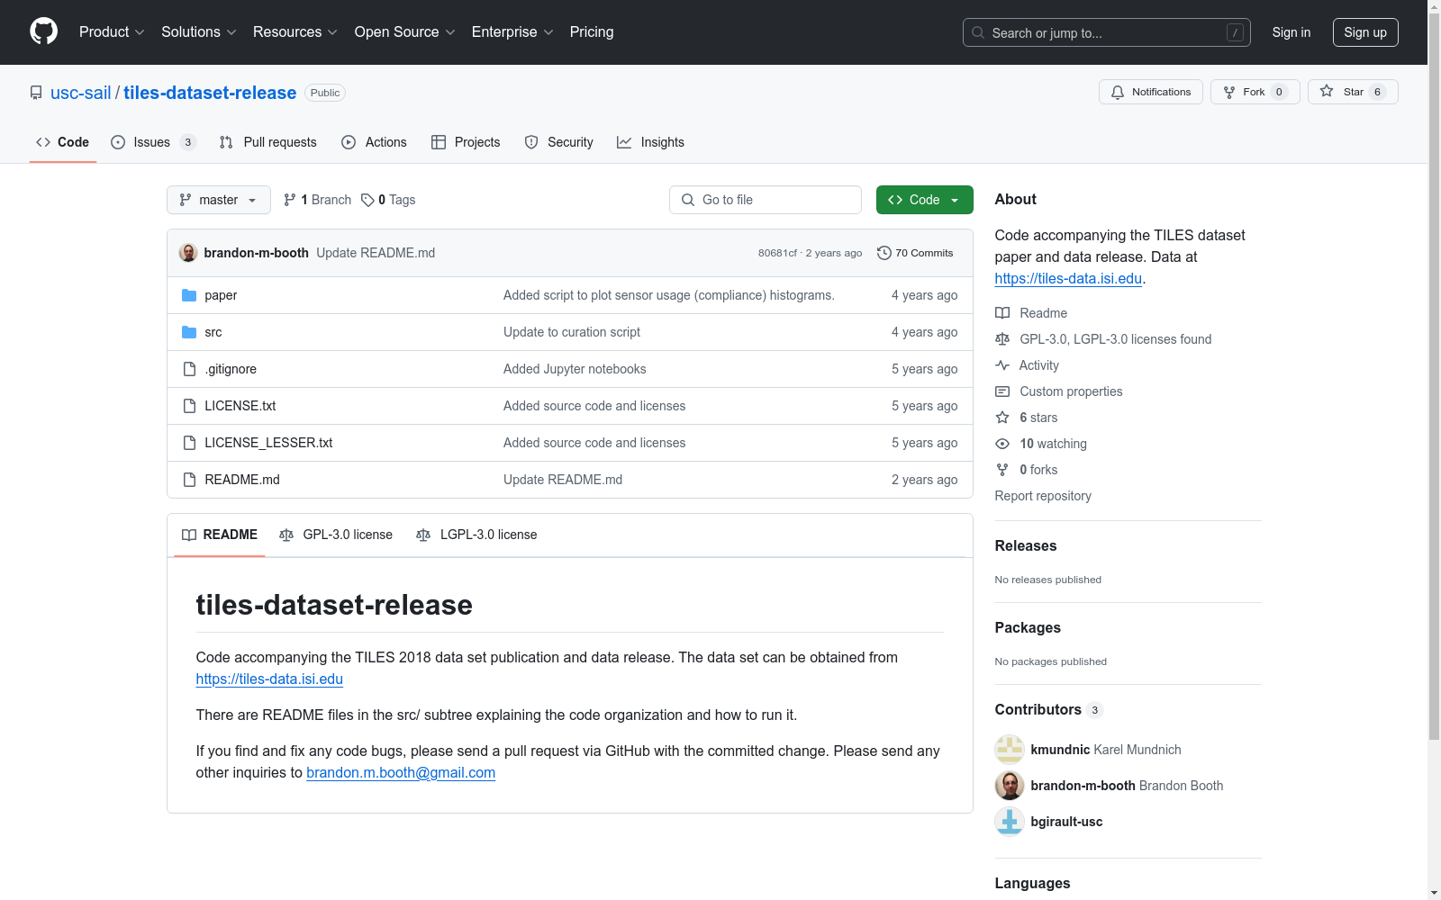Click the Brandon Booth contributor avatar
The width and height of the screenshot is (1441, 900).
coord(1010,786)
